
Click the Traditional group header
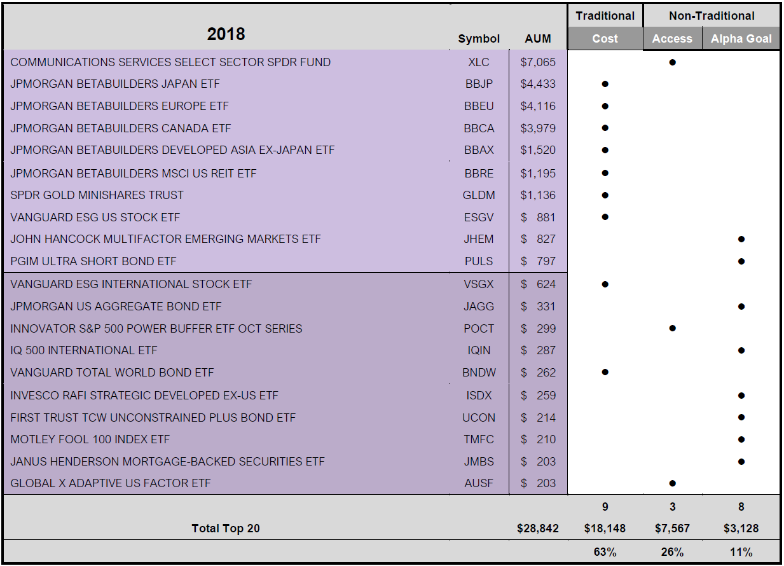click(605, 16)
